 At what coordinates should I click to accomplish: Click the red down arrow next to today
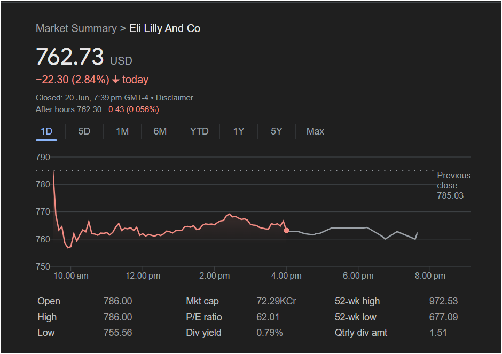coord(115,80)
